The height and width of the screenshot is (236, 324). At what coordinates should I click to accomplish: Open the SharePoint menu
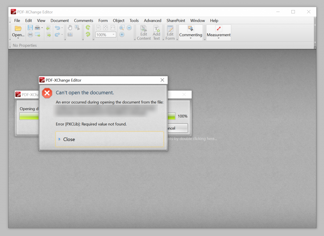coord(176,21)
